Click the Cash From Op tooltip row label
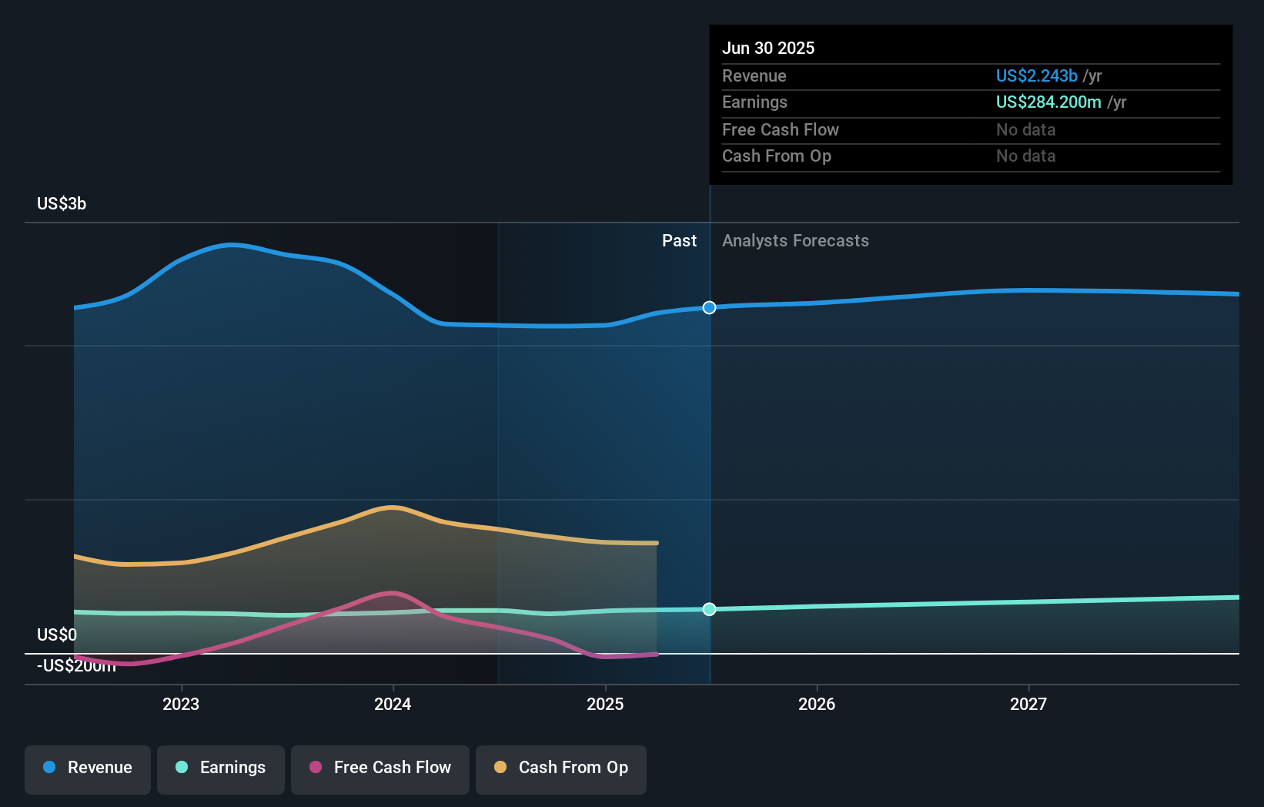The height and width of the screenshot is (807, 1264). pos(777,156)
